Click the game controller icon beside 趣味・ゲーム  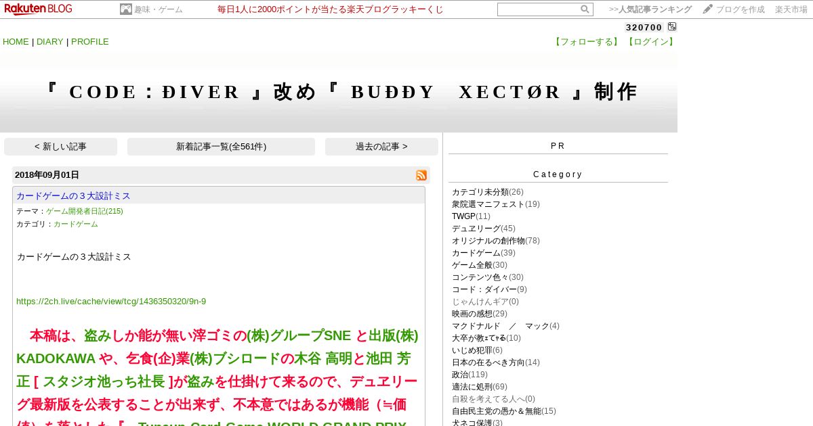[x=126, y=9]
